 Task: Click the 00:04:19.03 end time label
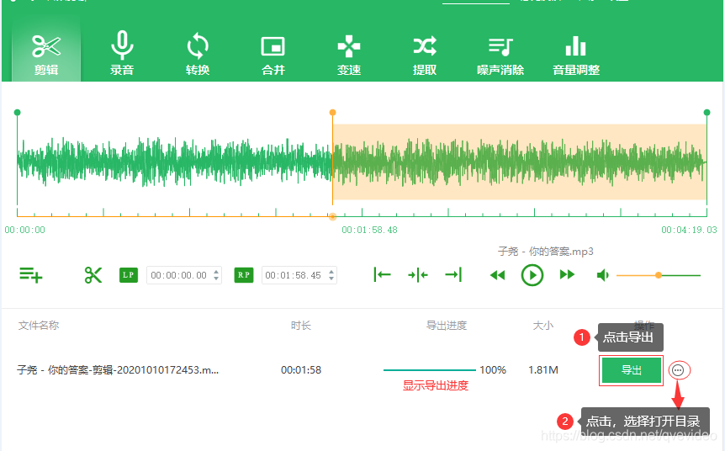point(689,230)
